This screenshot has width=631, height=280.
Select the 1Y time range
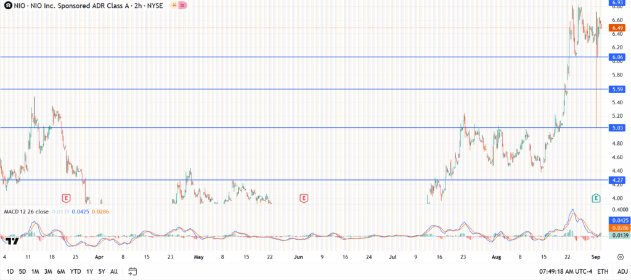(x=89, y=271)
